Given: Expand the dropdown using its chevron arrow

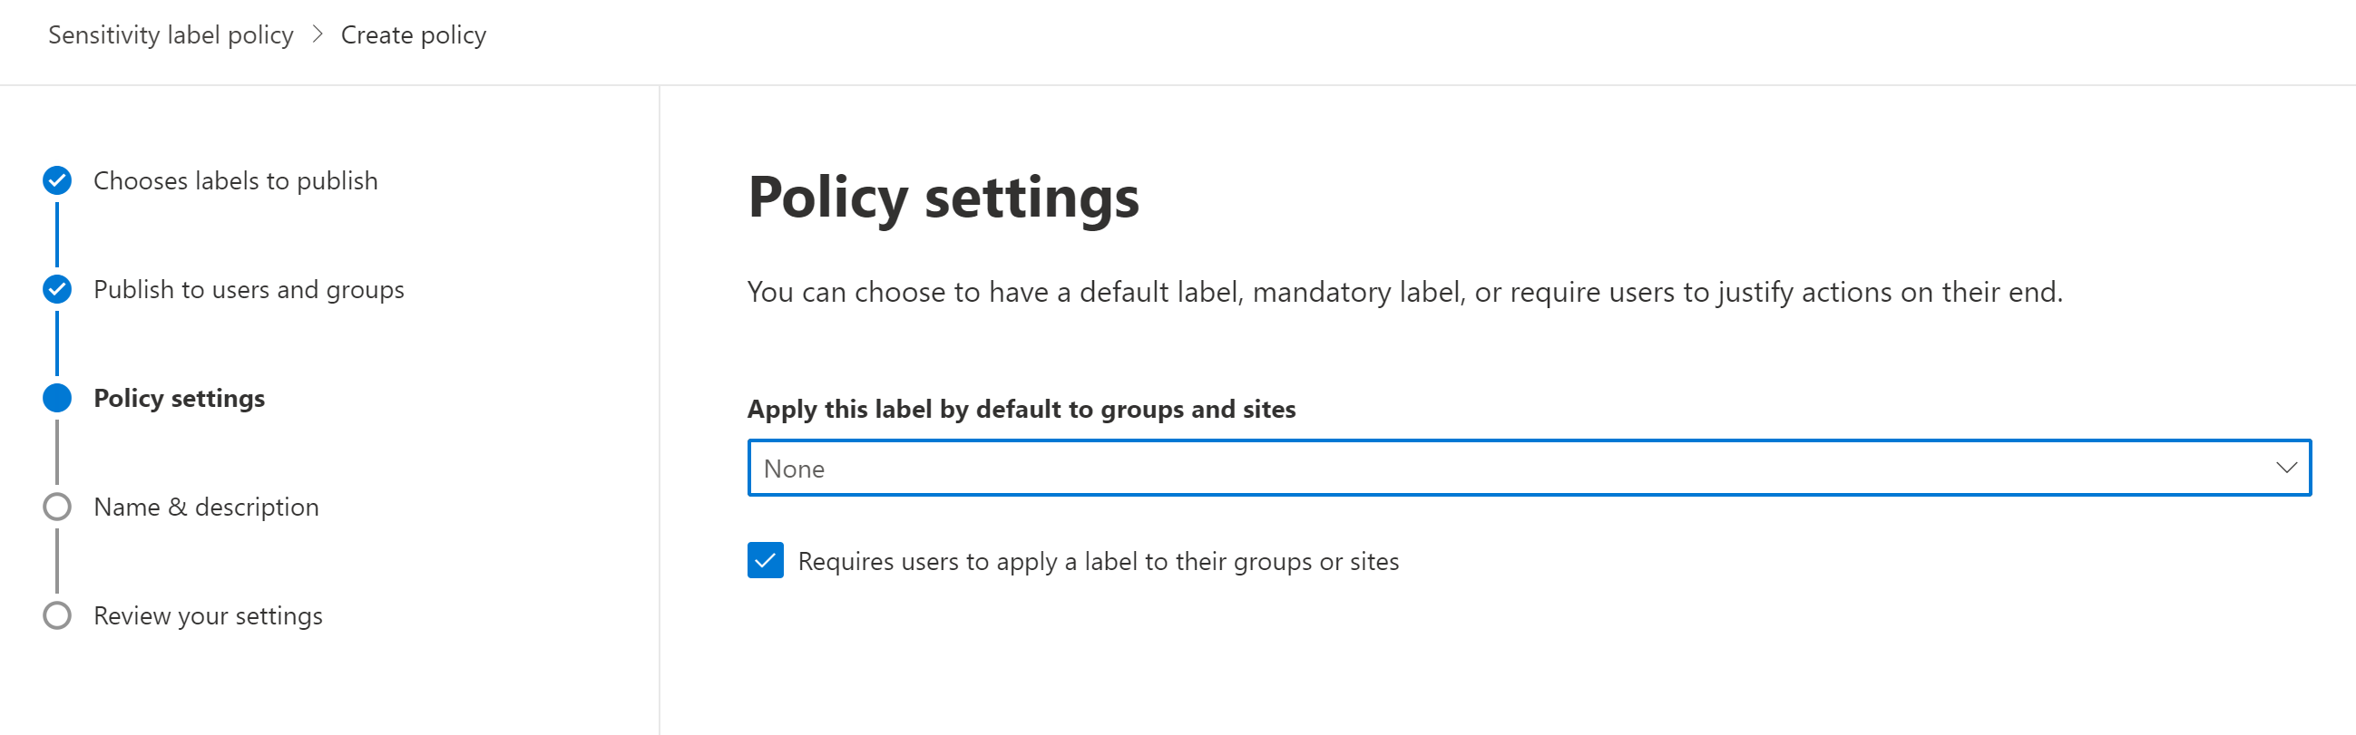Looking at the screenshot, I should click(x=2285, y=468).
